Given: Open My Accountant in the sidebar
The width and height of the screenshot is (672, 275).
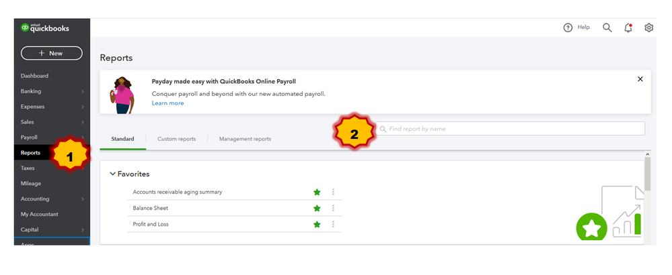Looking at the screenshot, I should tap(40, 215).
